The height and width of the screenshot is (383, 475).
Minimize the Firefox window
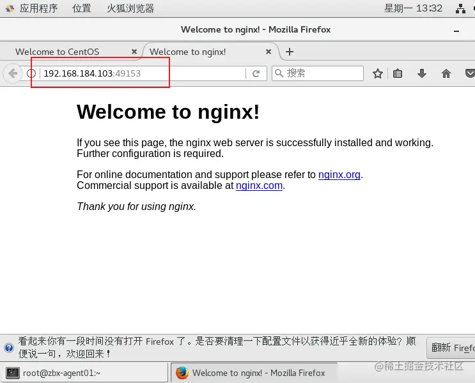click(456, 31)
